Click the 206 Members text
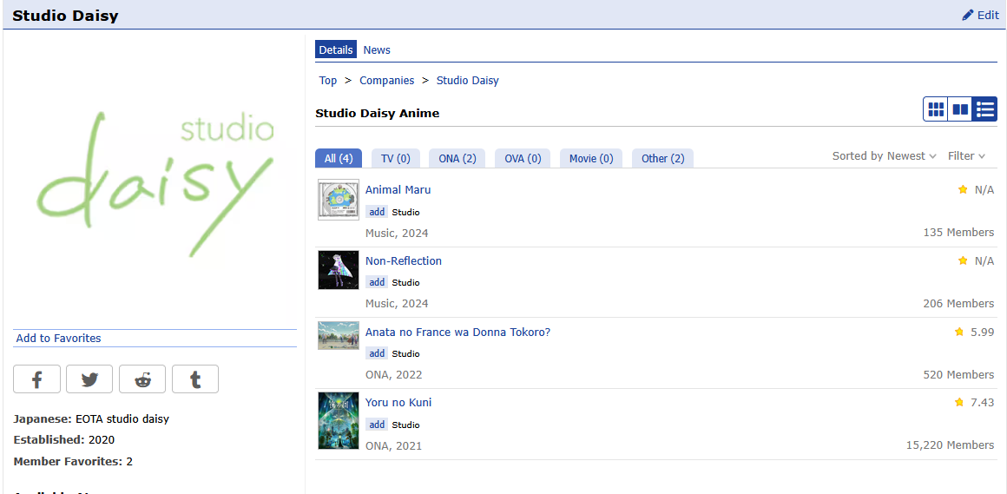The height and width of the screenshot is (494, 1007). 959,303
